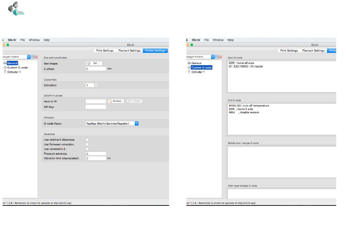The width and height of the screenshot is (346, 243).
Task: Click the 'G1 Z30 F6000 ; lift nozzle' line
Action: pos(246,66)
